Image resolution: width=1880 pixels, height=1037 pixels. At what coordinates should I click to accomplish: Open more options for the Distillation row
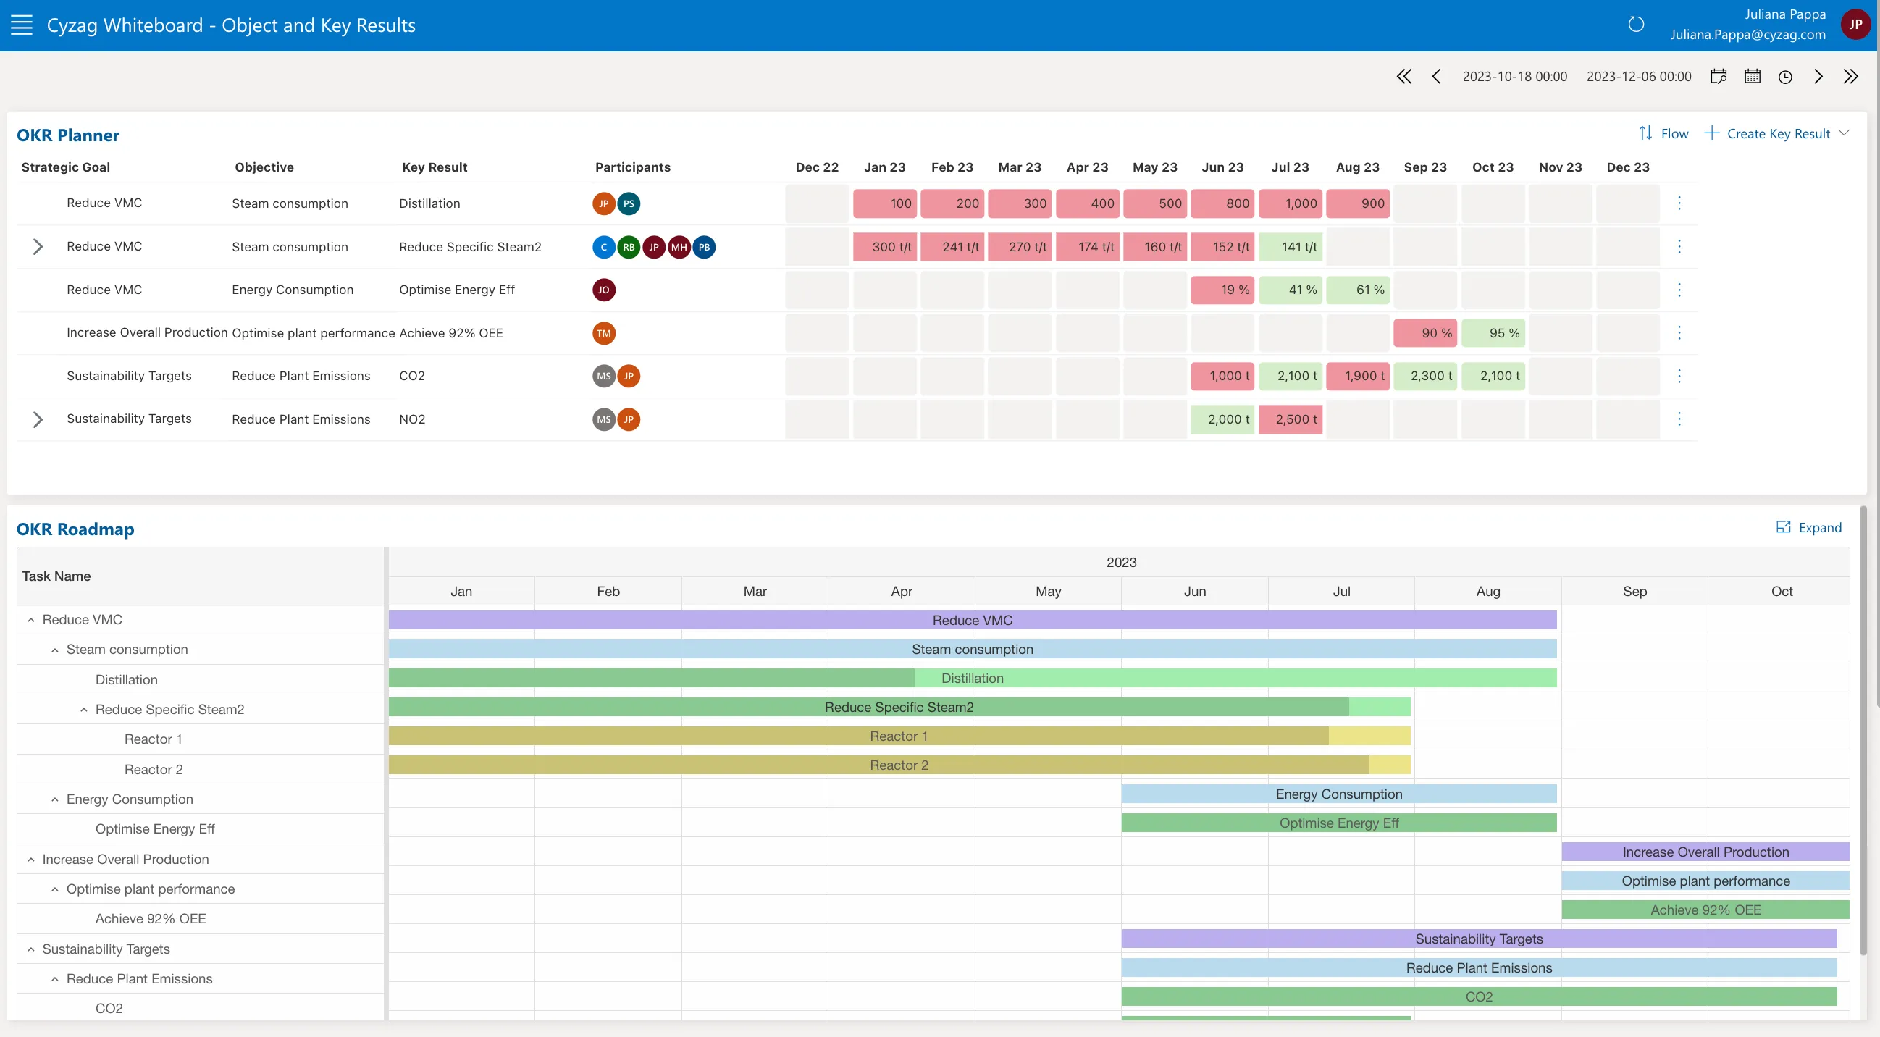(1679, 203)
